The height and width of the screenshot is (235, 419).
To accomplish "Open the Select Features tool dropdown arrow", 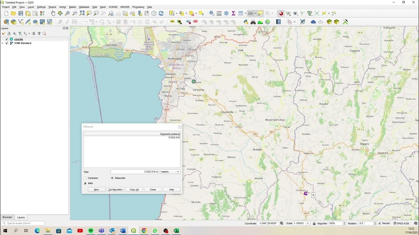I will (176, 13).
